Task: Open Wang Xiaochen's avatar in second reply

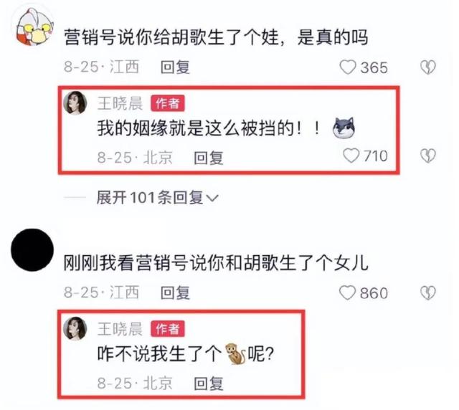Action: click(x=75, y=328)
